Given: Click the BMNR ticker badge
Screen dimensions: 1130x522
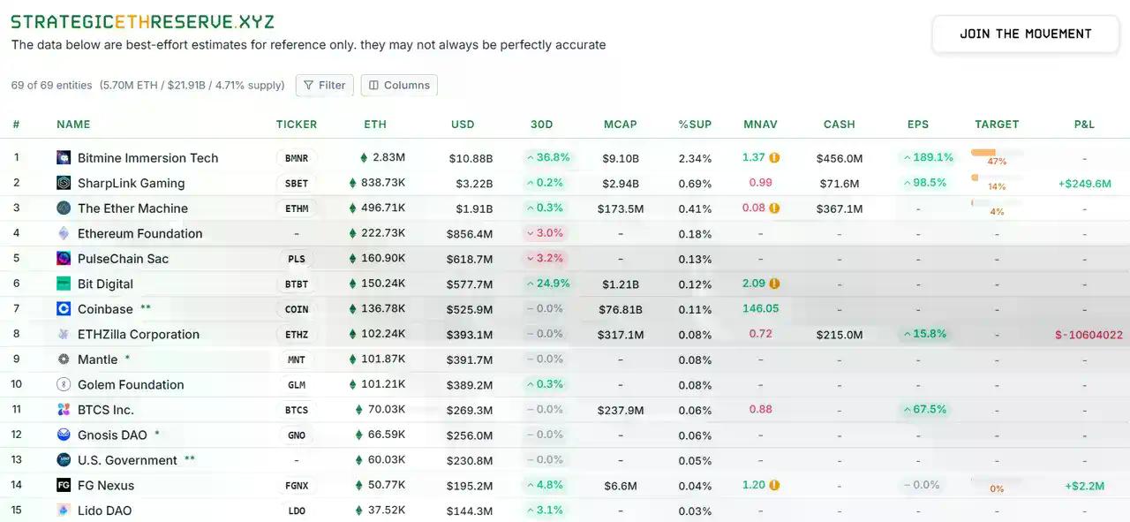Looking at the screenshot, I should click(x=297, y=158).
